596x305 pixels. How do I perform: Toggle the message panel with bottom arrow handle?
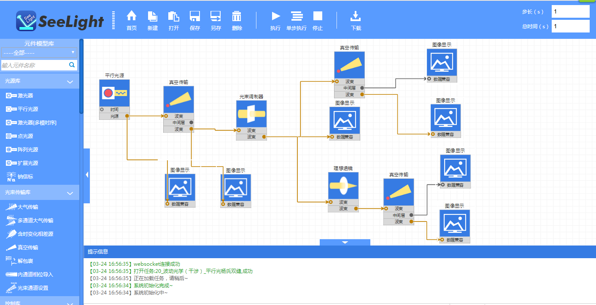[x=345, y=242]
